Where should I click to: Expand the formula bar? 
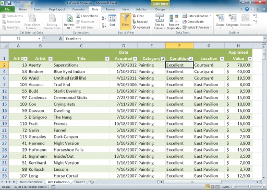pyautogui.click(x=265, y=39)
